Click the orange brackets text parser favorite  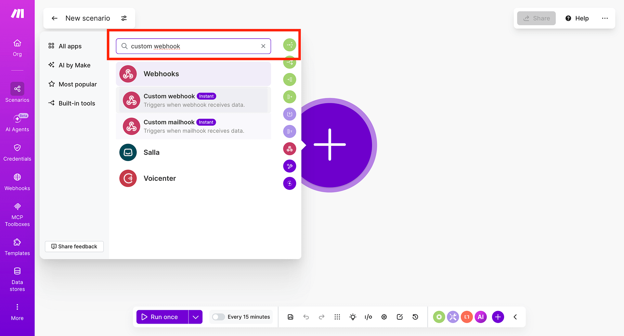click(467, 317)
